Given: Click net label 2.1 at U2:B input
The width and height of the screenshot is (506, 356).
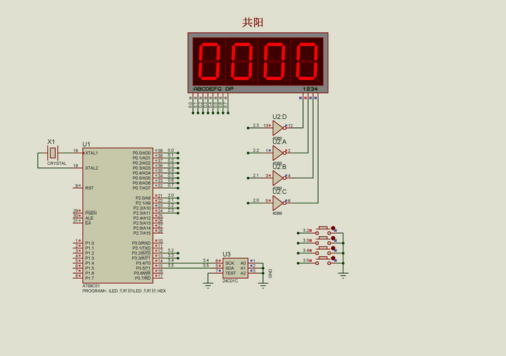Looking at the screenshot, I should [256, 175].
